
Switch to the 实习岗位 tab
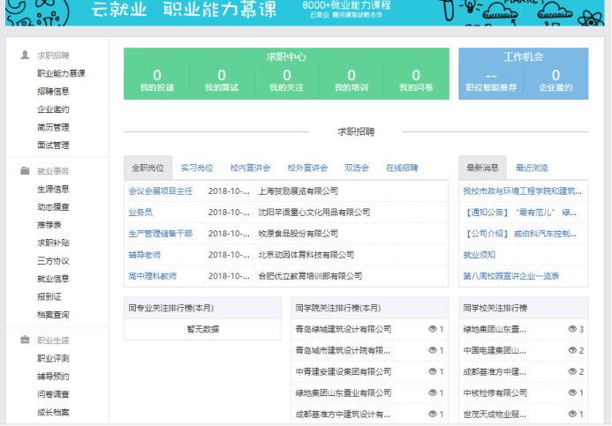pos(197,168)
